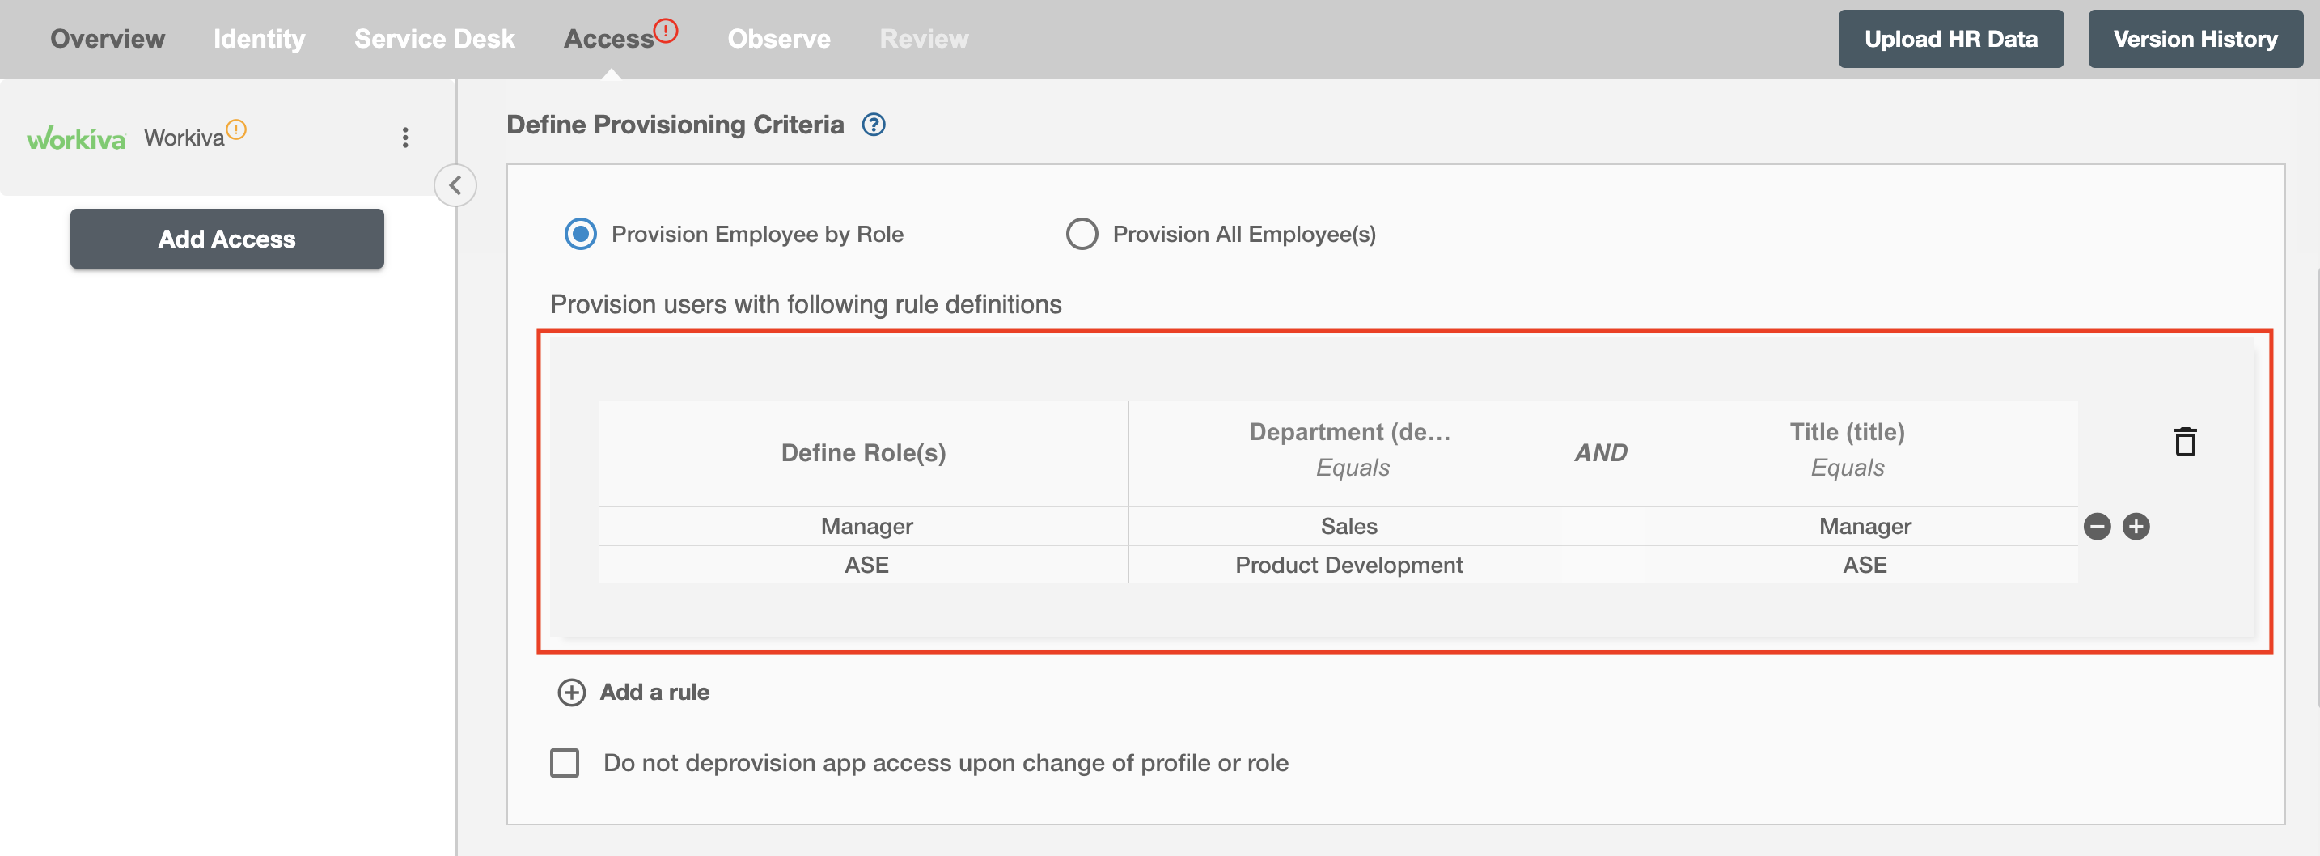Click the Title (title) column header

(1847, 433)
